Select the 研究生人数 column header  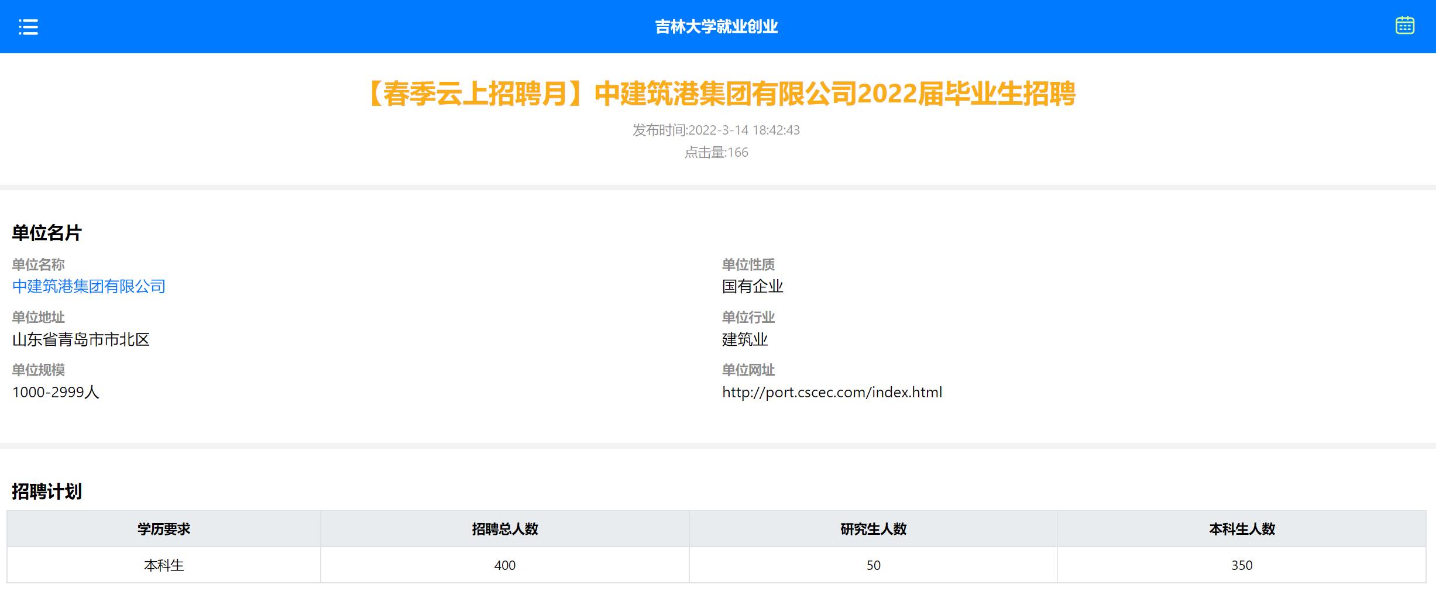[x=873, y=529]
